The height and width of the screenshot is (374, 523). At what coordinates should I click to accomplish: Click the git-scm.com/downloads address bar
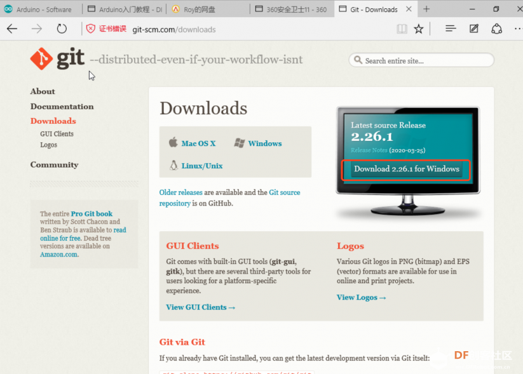coord(173,29)
